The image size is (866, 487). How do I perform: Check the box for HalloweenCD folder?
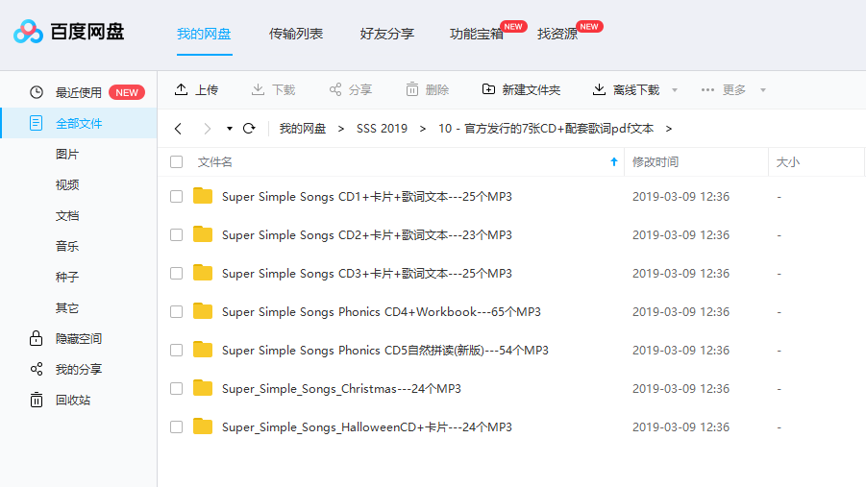[x=176, y=427]
